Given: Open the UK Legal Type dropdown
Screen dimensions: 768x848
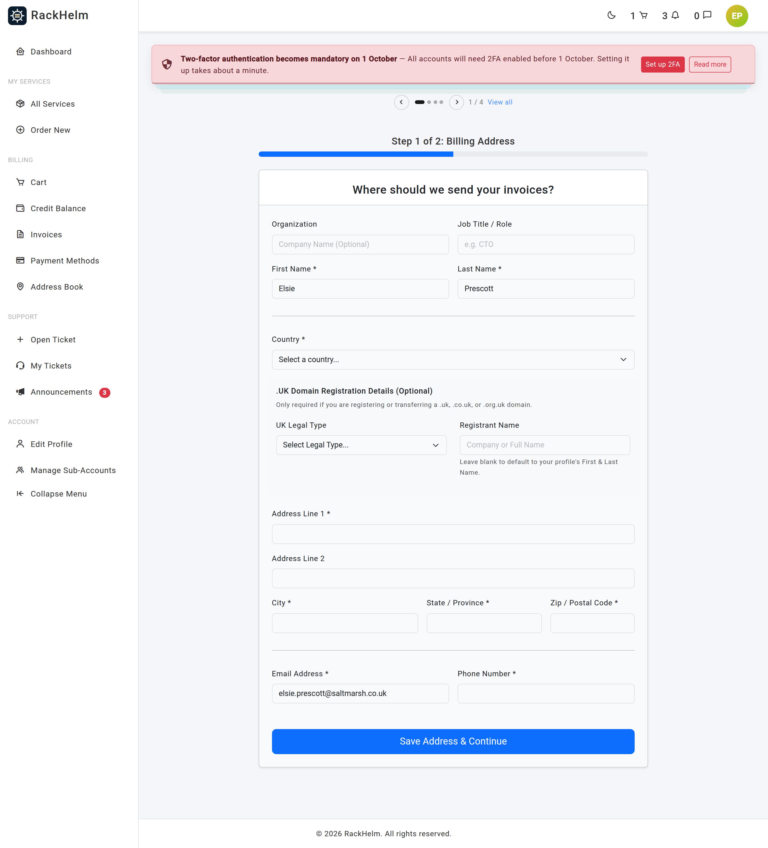Looking at the screenshot, I should click(x=361, y=445).
